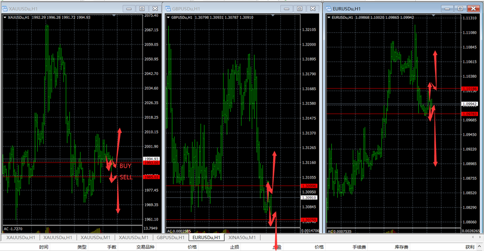484x251 pixels.
Task: Click the 1994.93 current price label on gold chart
Action: coord(151,159)
